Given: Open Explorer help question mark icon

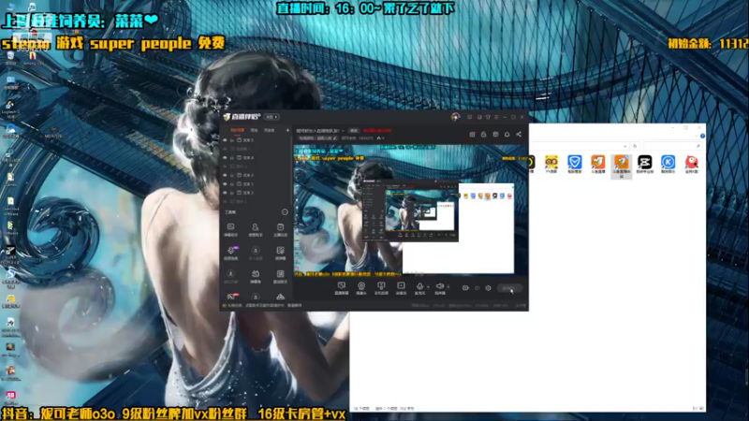Looking at the screenshot, I should click(702, 136).
